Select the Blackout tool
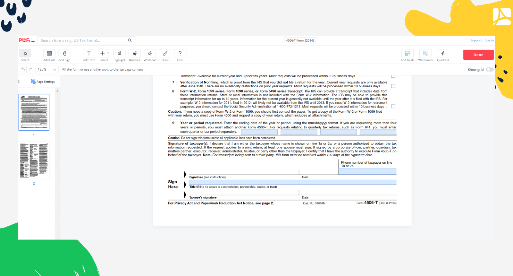Image resolution: width=513 pixels, height=276 pixels. point(135,55)
